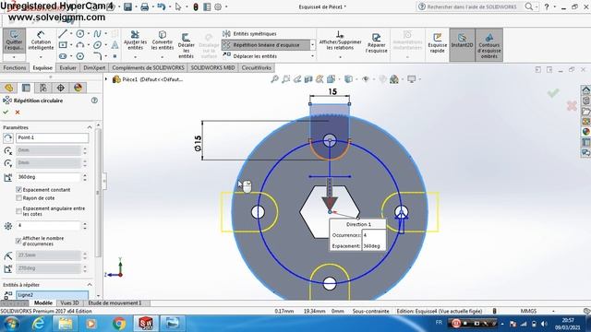Click Ligne2 in Entités à répéter
591x332 pixels.
click(52, 295)
